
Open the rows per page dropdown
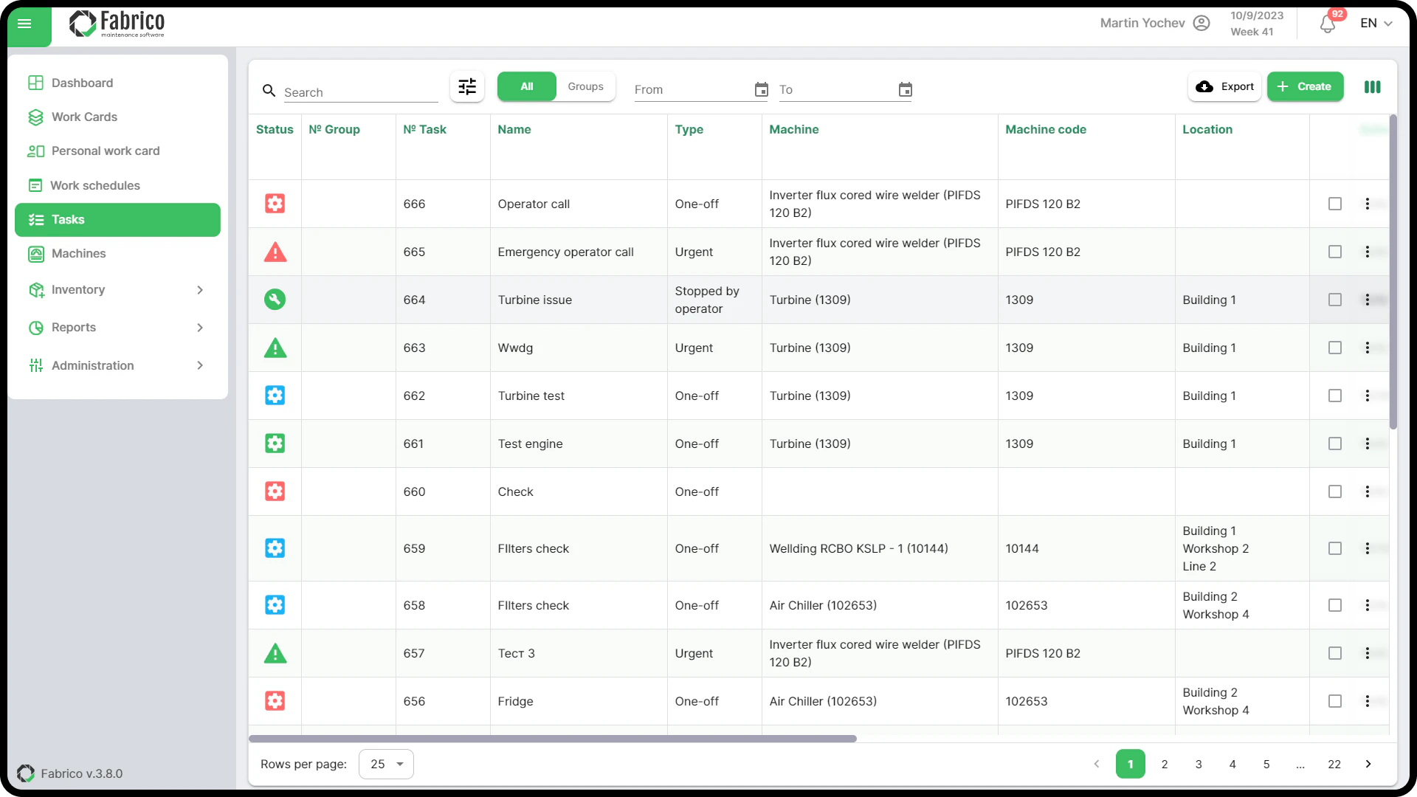coord(385,764)
